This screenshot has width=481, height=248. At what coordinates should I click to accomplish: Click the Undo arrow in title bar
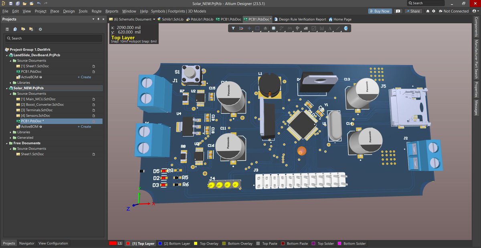(38, 3)
